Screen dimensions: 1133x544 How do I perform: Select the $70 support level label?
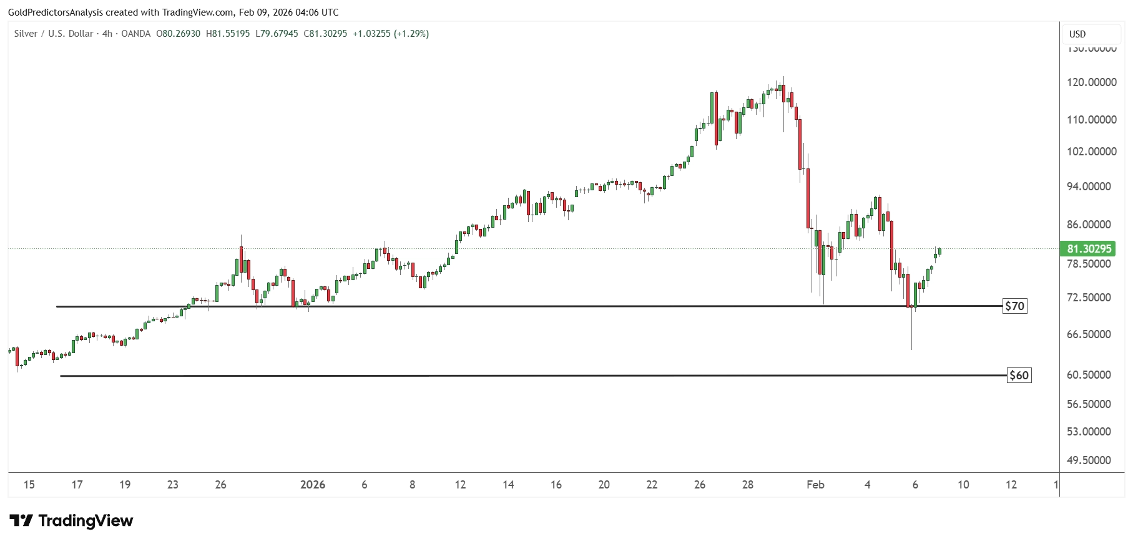[1014, 306]
